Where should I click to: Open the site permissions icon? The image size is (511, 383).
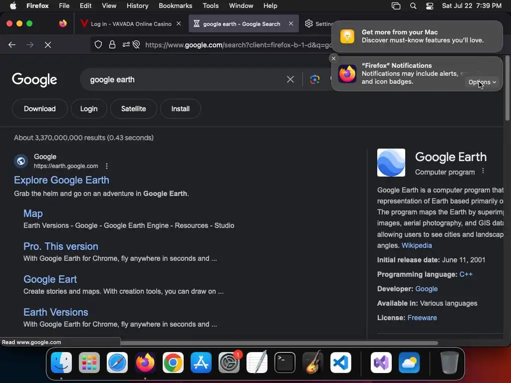point(126,44)
